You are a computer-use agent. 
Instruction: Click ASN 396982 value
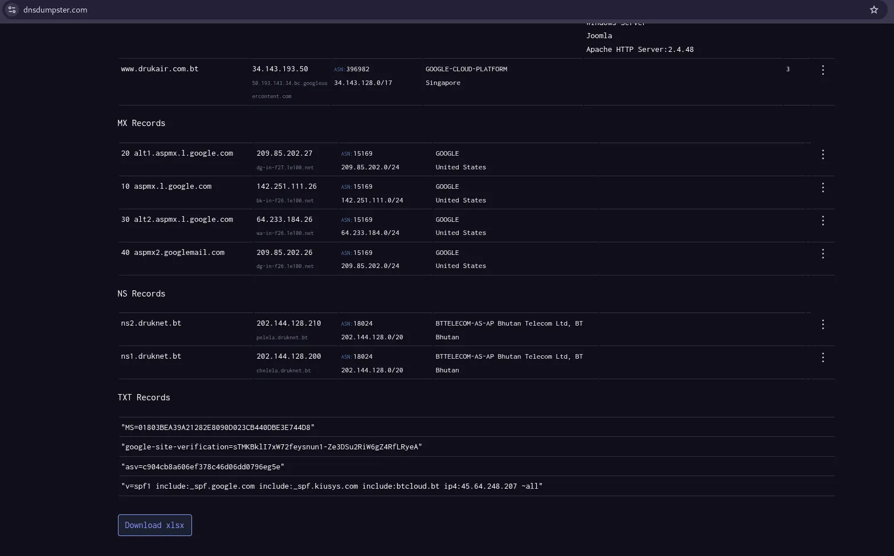[x=358, y=69]
